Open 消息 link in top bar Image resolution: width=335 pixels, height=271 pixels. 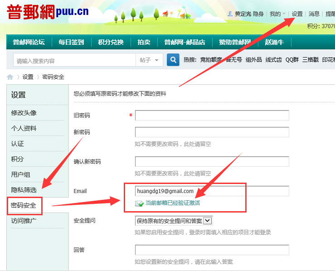[314, 14]
